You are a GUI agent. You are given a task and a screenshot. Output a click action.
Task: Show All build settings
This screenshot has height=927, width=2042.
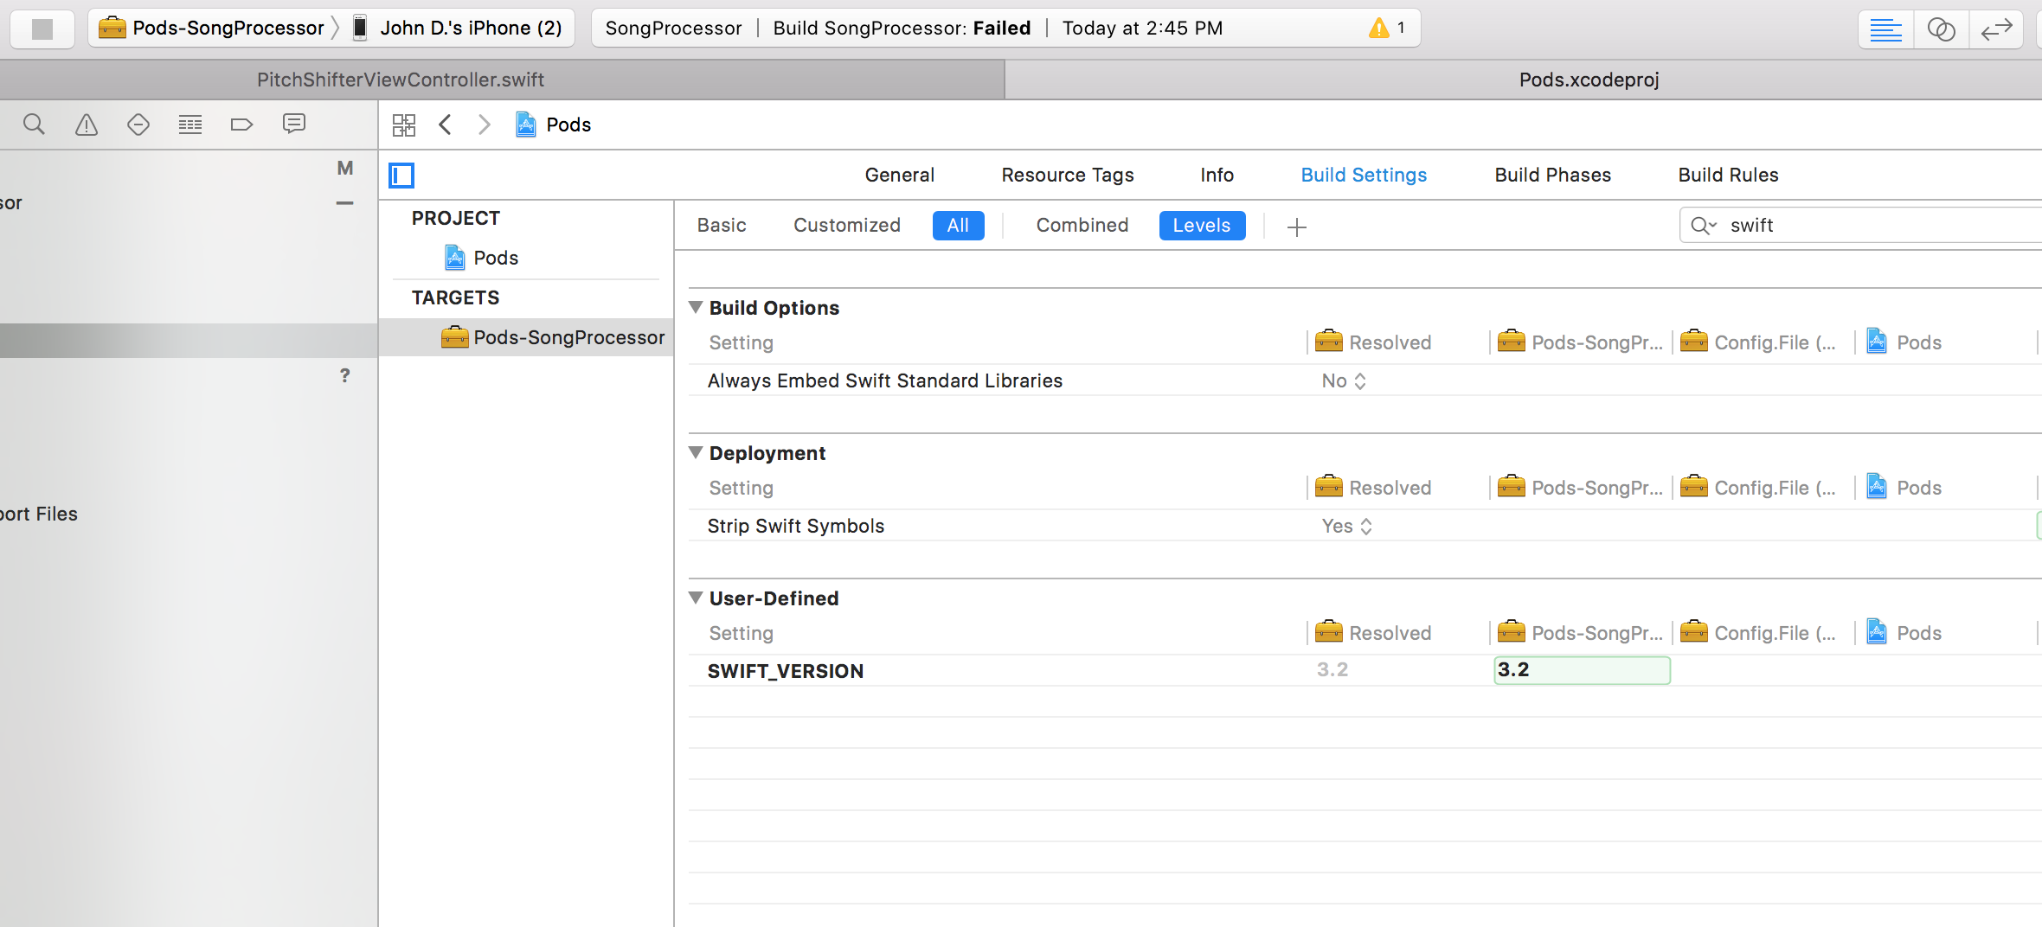958,225
